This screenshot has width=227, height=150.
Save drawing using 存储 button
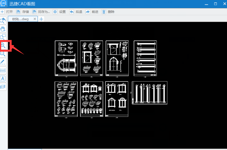22,12
